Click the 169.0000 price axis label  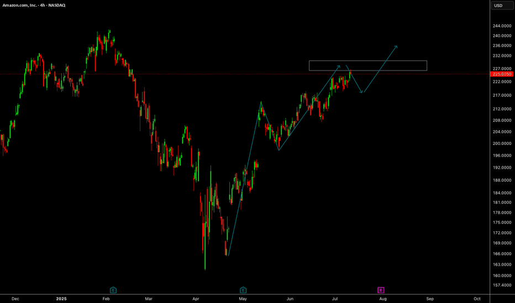(x=502, y=243)
